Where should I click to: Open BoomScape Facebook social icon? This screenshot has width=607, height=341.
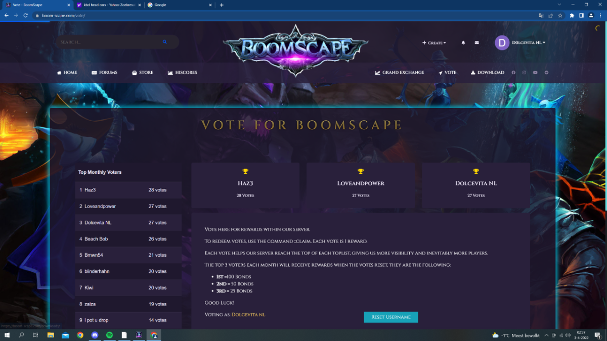coord(513,73)
